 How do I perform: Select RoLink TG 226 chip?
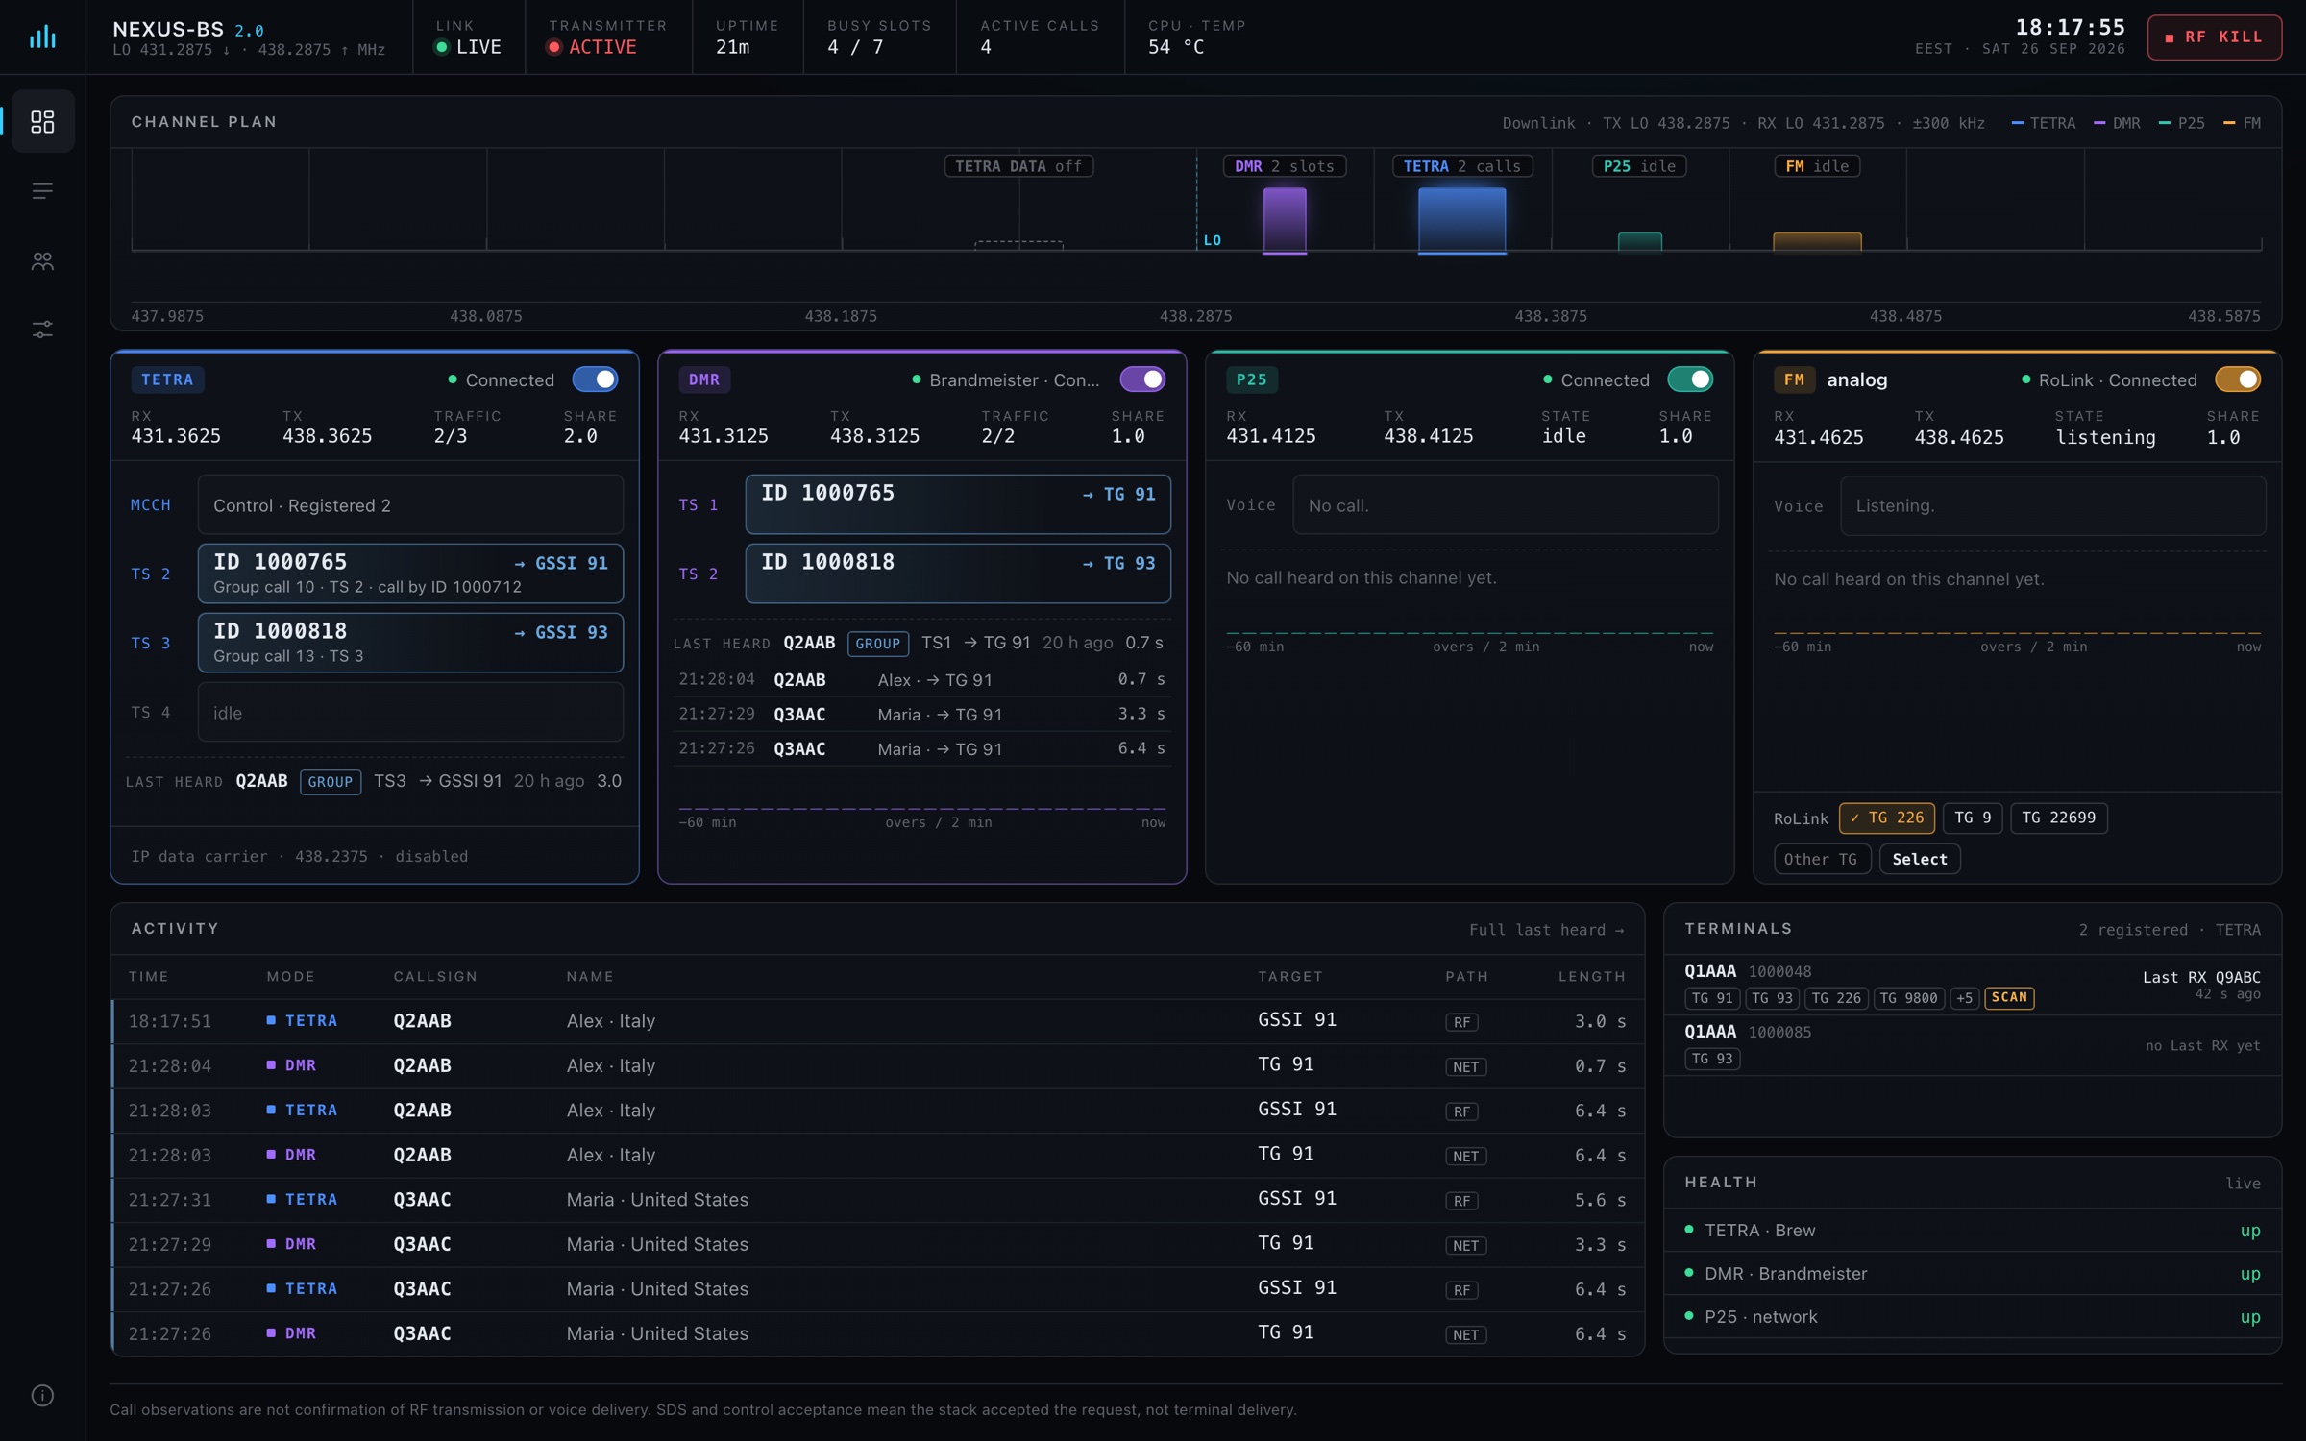point(1887,818)
